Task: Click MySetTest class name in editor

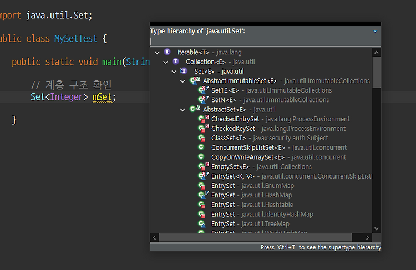Action: click(76, 39)
